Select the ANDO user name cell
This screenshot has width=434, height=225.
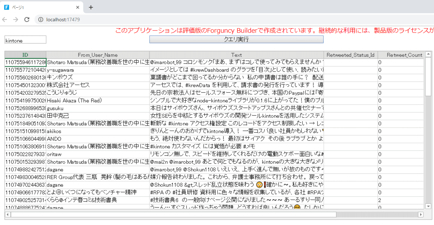(x=98, y=139)
